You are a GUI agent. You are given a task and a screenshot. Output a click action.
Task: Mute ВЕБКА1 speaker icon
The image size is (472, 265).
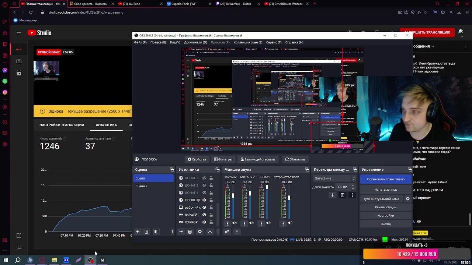(x=268, y=223)
